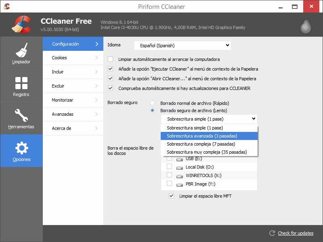
Task: Open the Acerca de tab
Action: click(73, 128)
